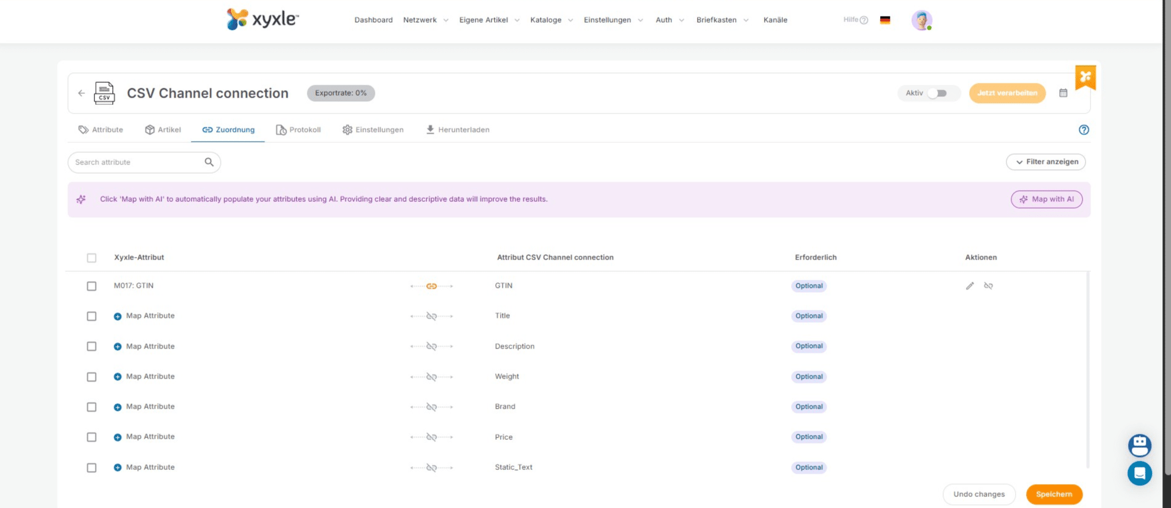
Task: Click the back arrow beside CSV icon
Action: coord(82,93)
